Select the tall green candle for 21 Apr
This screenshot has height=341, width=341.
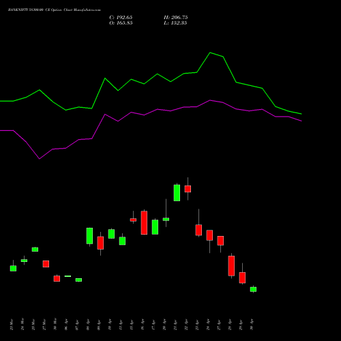coord(177,192)
